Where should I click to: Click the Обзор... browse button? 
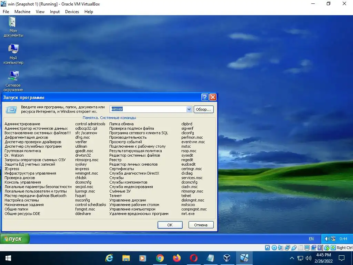(203, 109)
